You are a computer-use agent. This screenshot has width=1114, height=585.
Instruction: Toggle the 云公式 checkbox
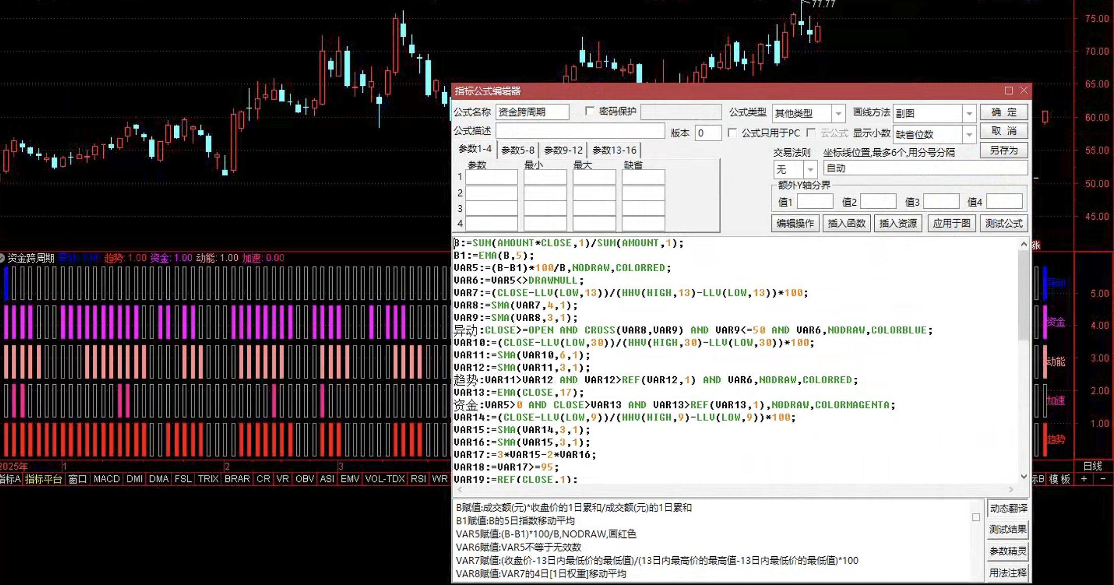click(811, 133)
